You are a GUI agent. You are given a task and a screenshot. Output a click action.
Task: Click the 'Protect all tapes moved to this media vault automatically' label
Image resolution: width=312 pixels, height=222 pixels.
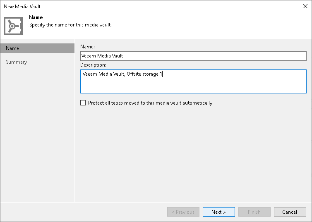point(150,103)
